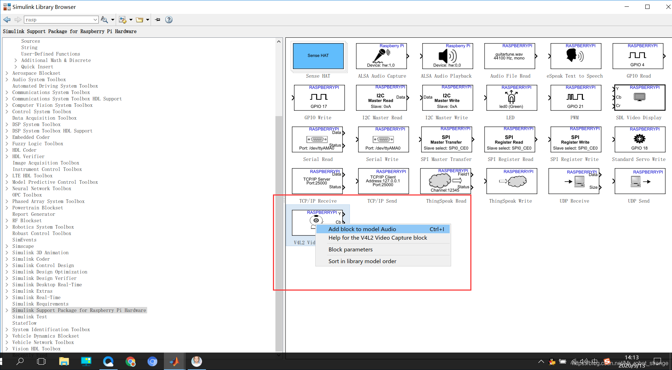Select the Standard Servo Write block
The height and width of the screenshot is (370, 672).
tap(639, 140)
